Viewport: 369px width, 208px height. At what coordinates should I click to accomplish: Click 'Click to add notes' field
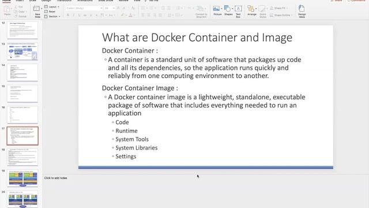point(56,178)
